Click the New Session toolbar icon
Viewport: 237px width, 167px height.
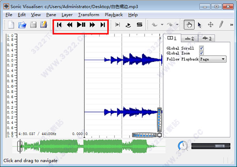(x=11, y=25)
